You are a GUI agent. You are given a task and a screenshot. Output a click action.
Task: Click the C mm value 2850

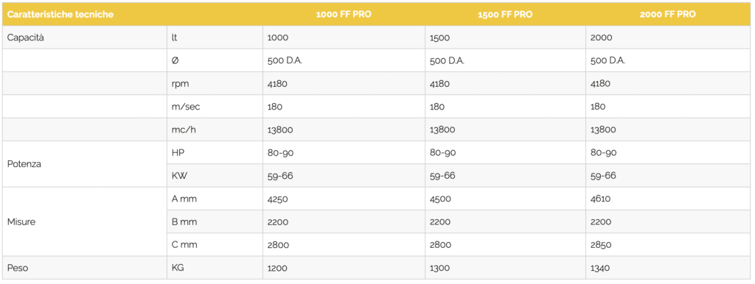[601, 245]
